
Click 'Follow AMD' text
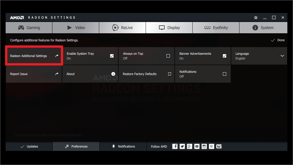point(159,146)
